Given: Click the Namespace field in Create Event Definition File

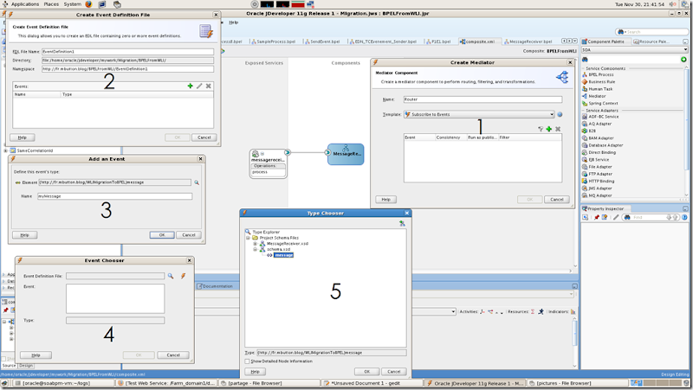Looking at the screenshot, I should tap(127, 69).
